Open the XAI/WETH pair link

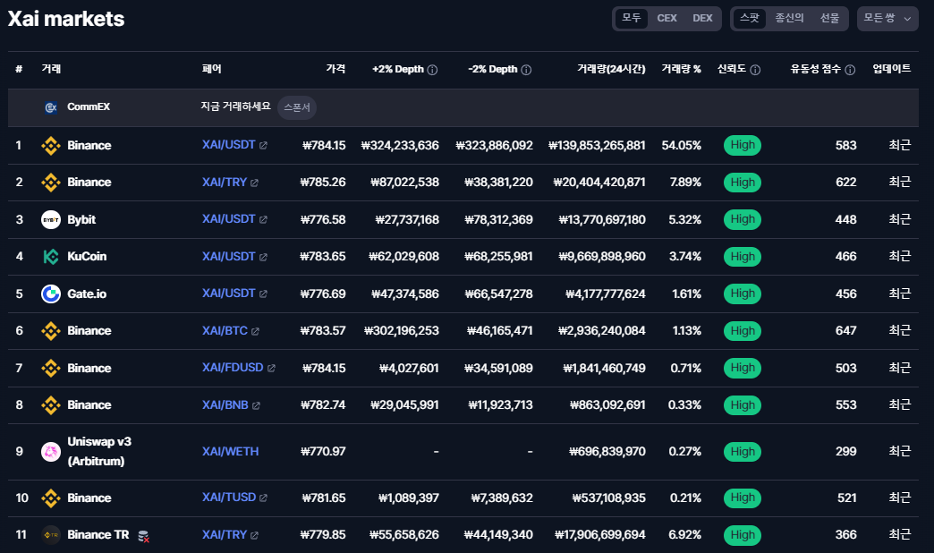coord(230,451)
